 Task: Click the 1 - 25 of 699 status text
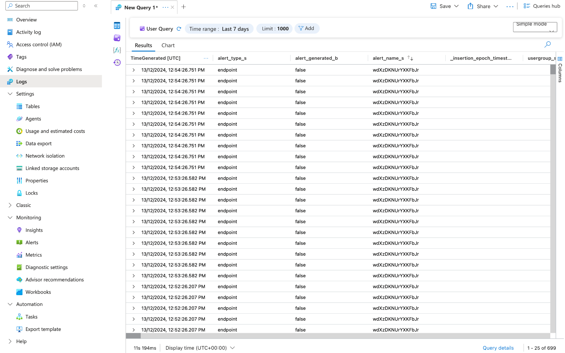point(542,348)
